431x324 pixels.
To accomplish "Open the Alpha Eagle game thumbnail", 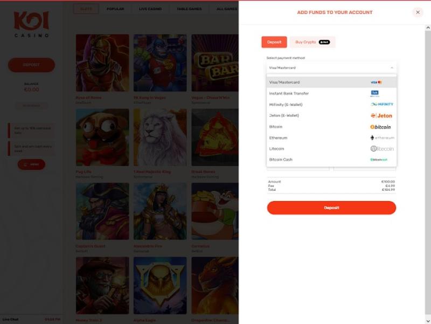I will click(x=160, y=286).
